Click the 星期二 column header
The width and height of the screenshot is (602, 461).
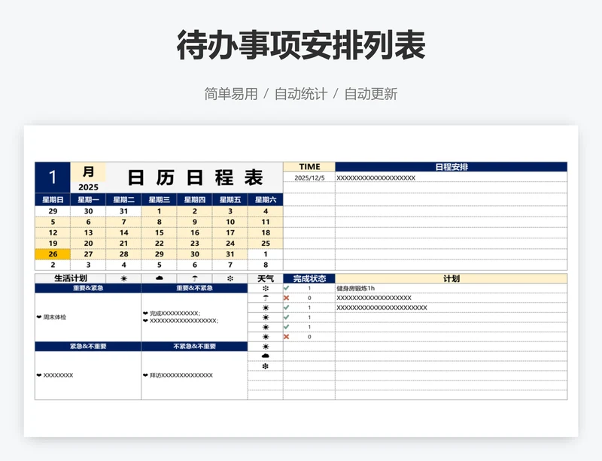click(123, 199)
